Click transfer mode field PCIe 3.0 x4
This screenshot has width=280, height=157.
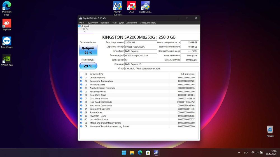click(141, 55)
